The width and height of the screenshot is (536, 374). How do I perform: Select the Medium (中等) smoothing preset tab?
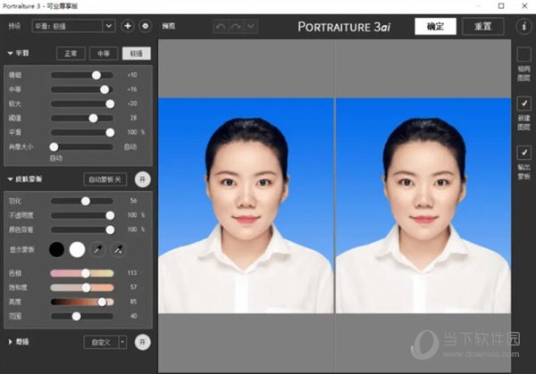[x=104, y=54]
